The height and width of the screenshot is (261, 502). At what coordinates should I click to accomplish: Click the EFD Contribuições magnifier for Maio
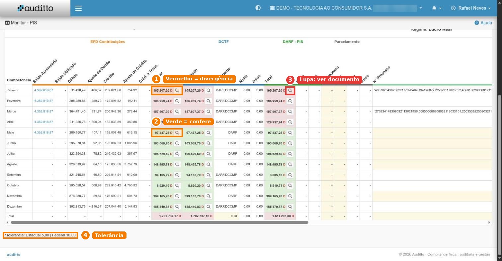[x=177, y=133]
